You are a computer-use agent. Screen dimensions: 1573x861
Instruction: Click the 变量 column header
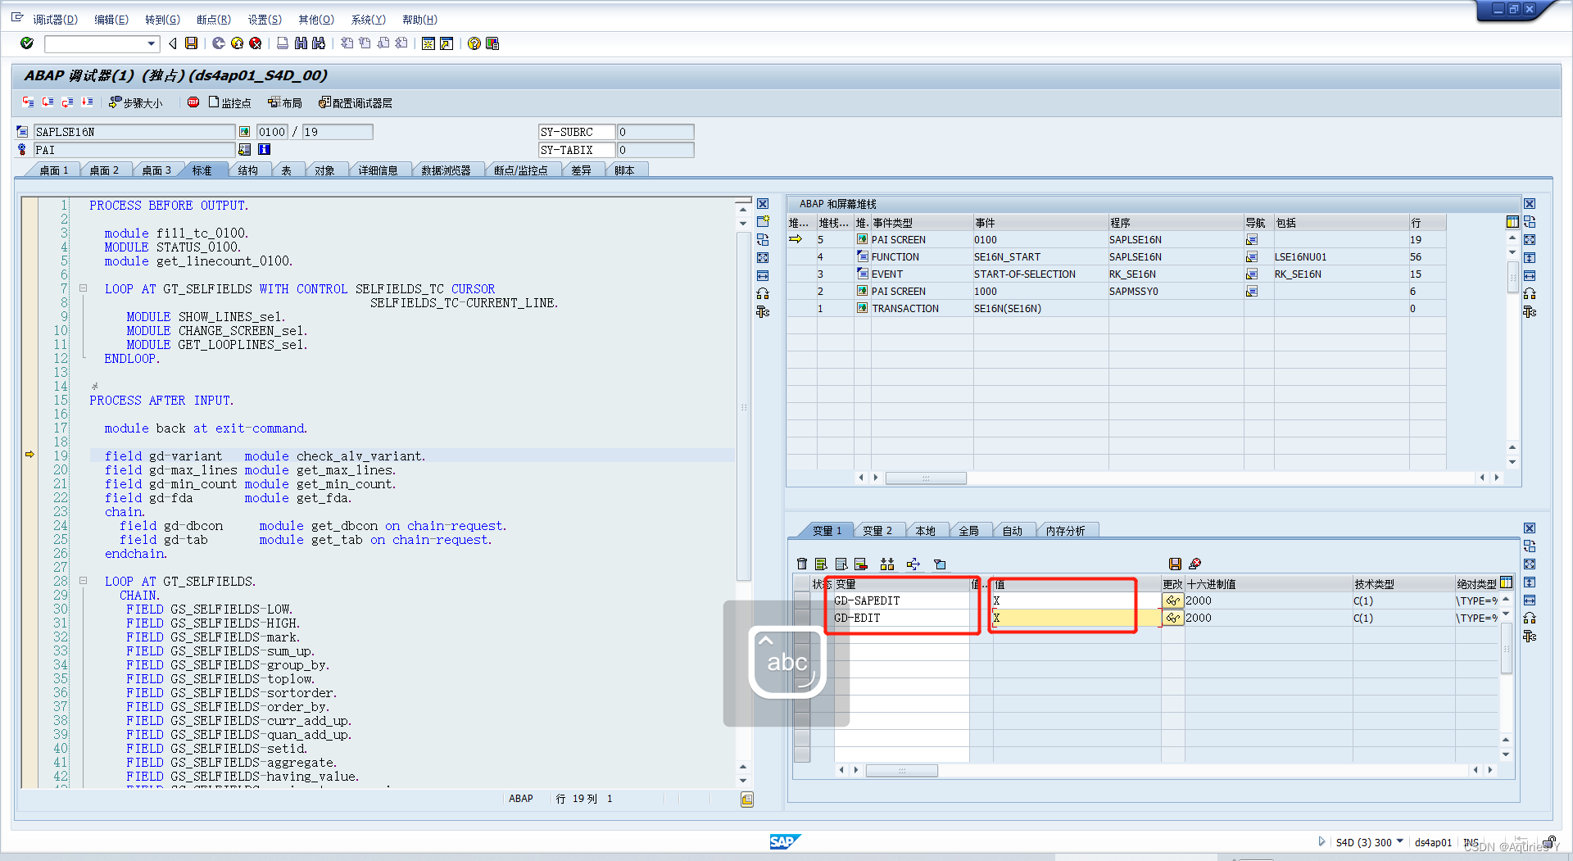coord(901,584)
